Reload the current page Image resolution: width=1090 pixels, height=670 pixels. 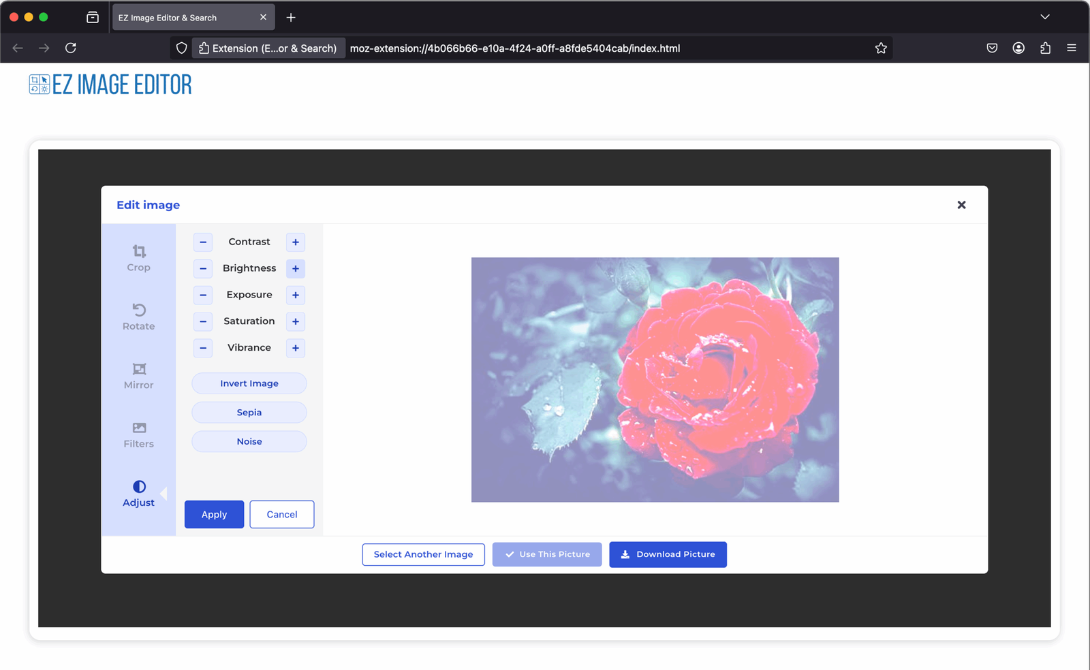pos(71,48)
